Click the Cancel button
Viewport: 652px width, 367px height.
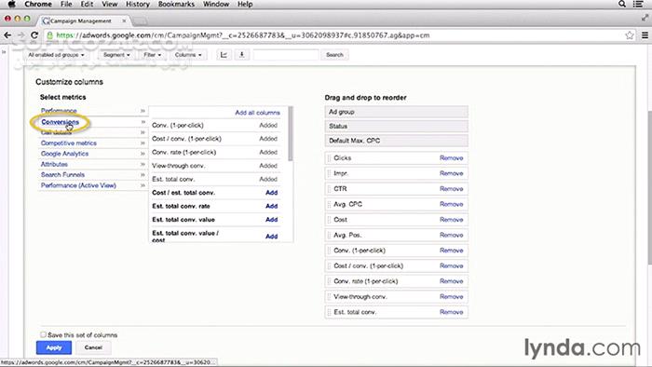(93, 347)
